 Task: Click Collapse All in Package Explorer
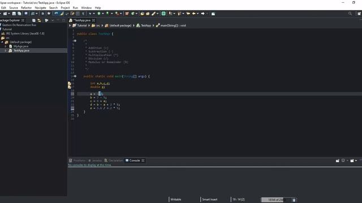point(34,20)
